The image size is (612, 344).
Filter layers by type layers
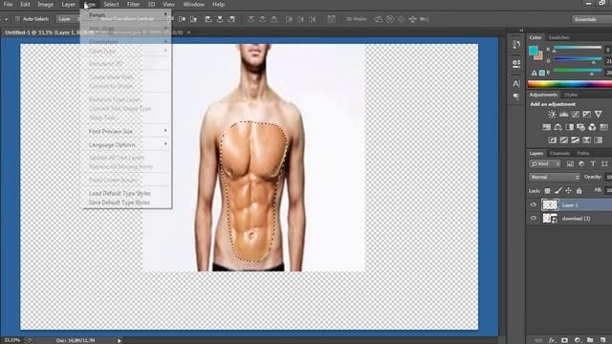tap(593, 164)
